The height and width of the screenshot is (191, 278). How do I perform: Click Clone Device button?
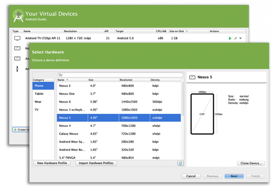click(251, 163)
